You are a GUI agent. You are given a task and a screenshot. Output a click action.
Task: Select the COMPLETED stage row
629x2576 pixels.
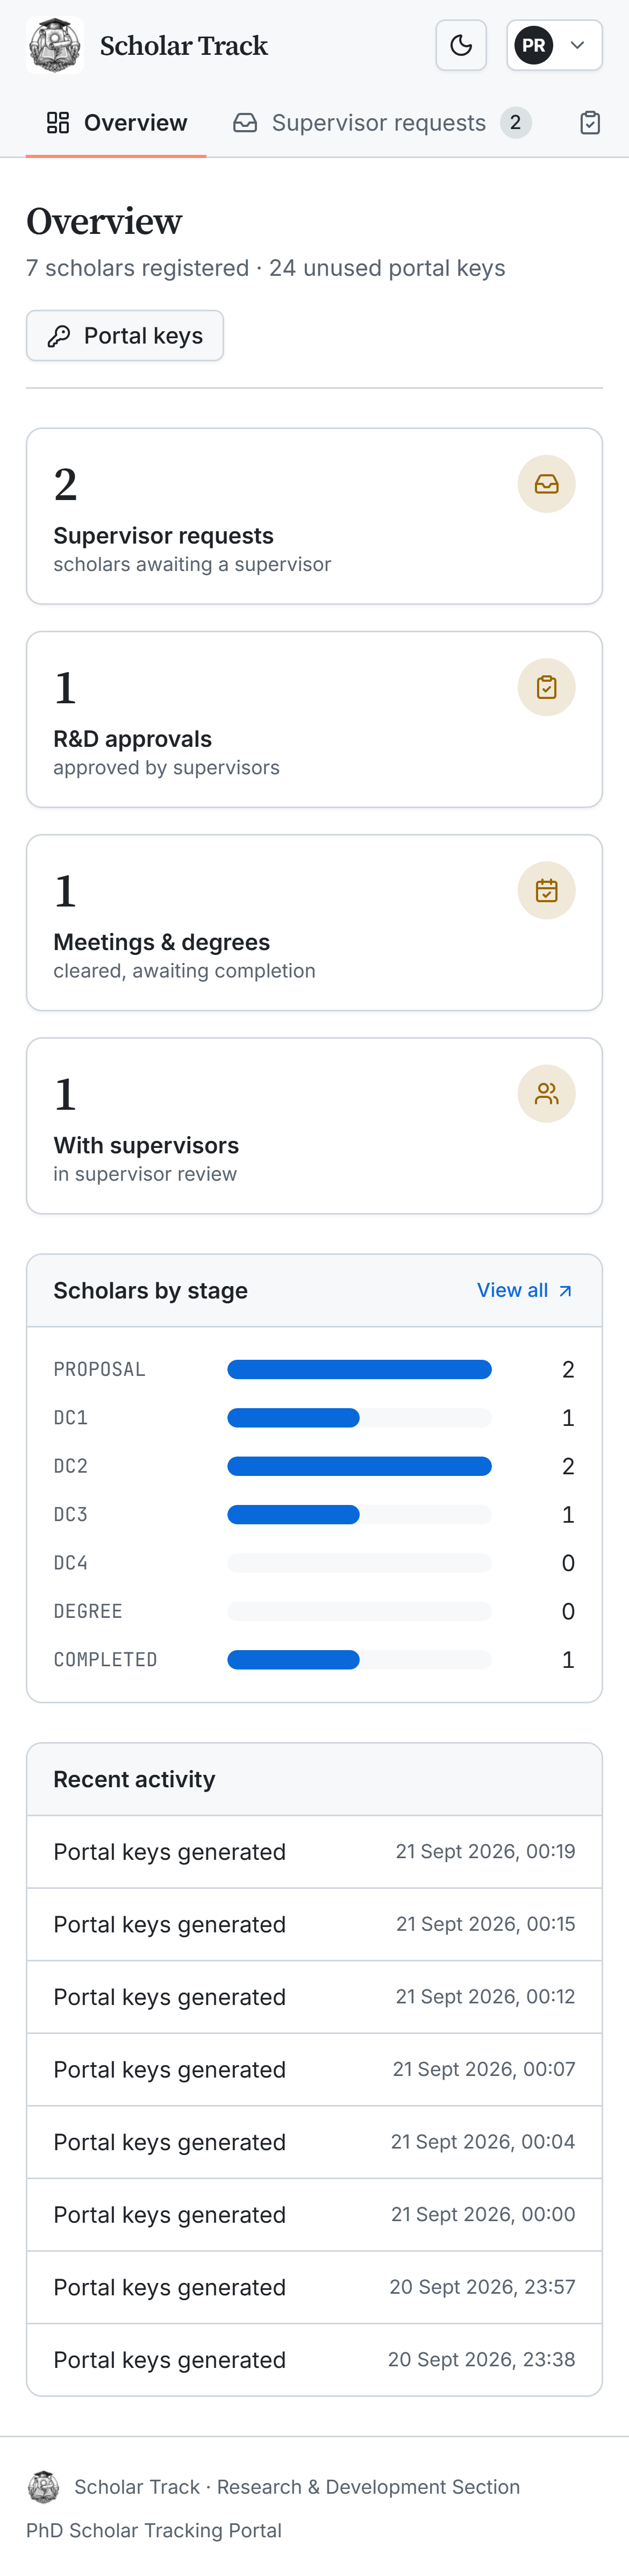(314, 1660)
